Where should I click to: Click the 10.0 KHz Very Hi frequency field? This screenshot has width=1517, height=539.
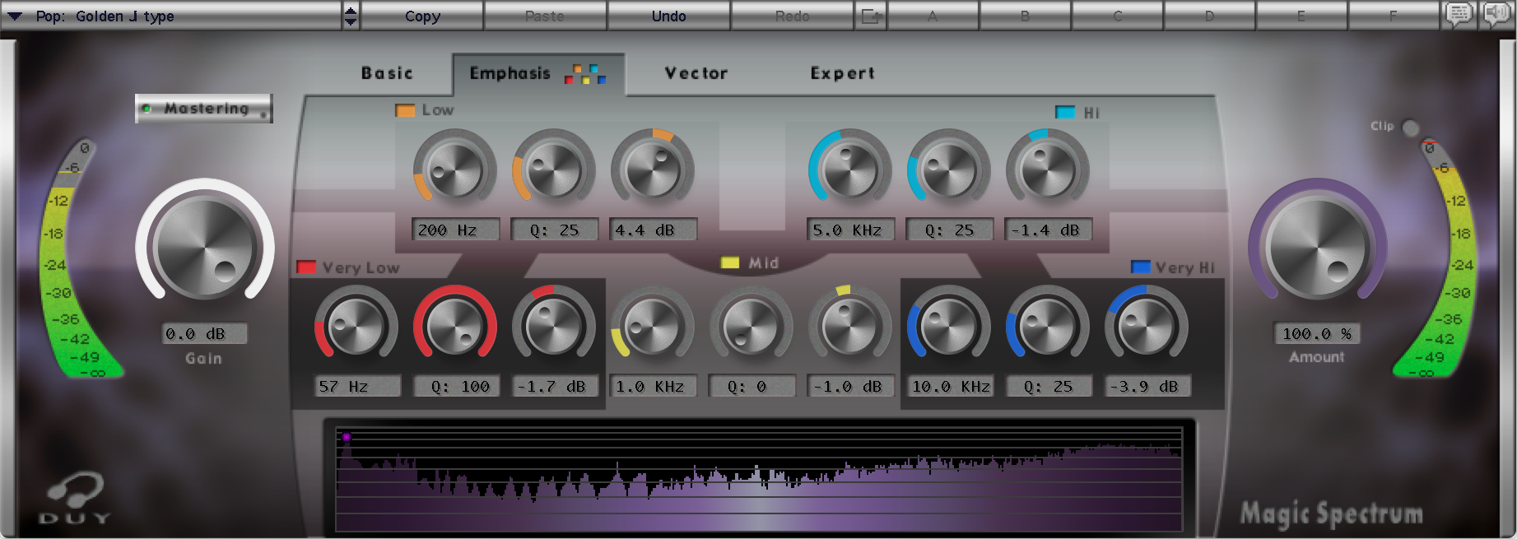pos(949,386)
